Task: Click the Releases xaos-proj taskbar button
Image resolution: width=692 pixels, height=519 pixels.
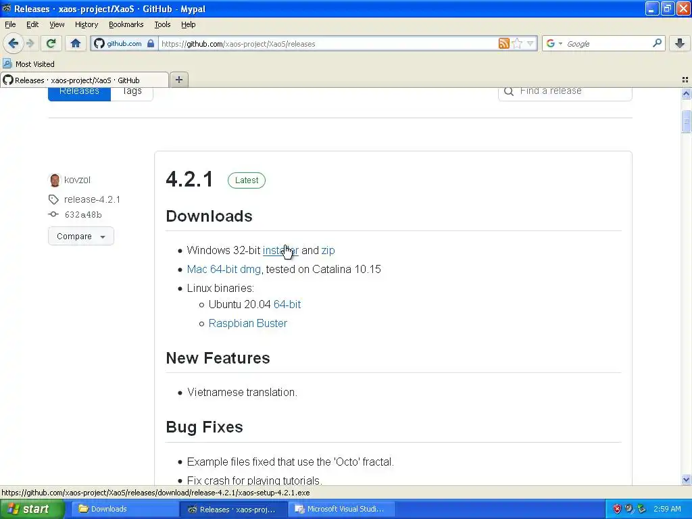Action: click(x=234, y=509)
